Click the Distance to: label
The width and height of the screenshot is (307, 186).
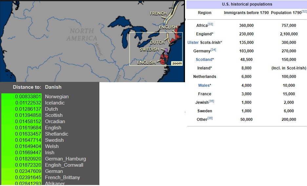pos(27,87)
